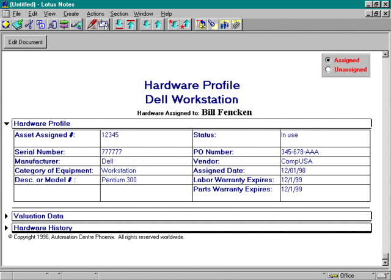Click the people with arrows toolbar icon

(224, 24)
